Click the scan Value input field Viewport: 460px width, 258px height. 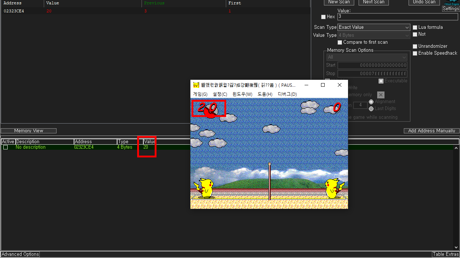398,17
